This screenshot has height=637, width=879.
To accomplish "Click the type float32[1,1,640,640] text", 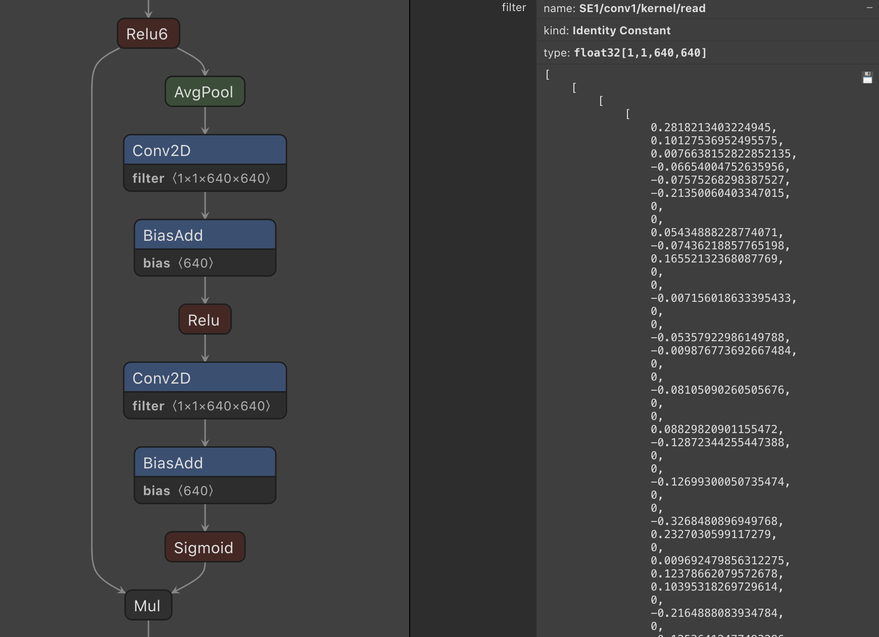I will 625,52.
